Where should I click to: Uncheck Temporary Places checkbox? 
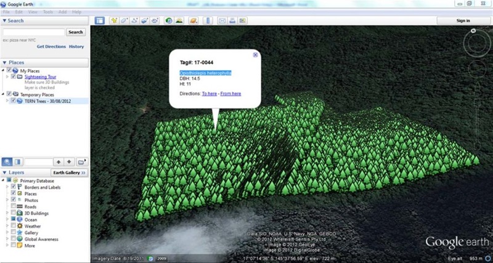[9, 94]
